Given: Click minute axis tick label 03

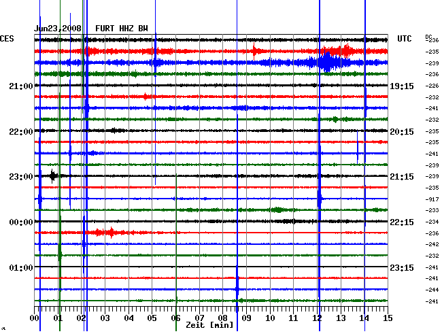Looking at the screenshot, I should pyautogui.click(x=105, y=318).
